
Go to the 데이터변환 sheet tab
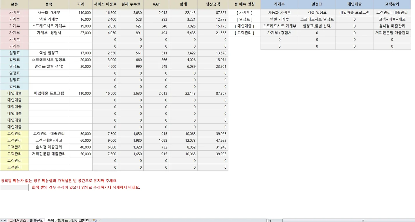[x=80, y=221]
